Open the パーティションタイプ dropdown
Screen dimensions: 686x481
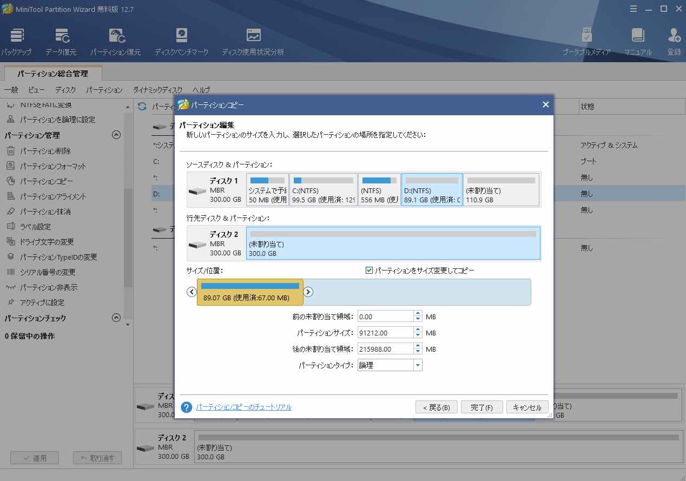tap(417, 365)
